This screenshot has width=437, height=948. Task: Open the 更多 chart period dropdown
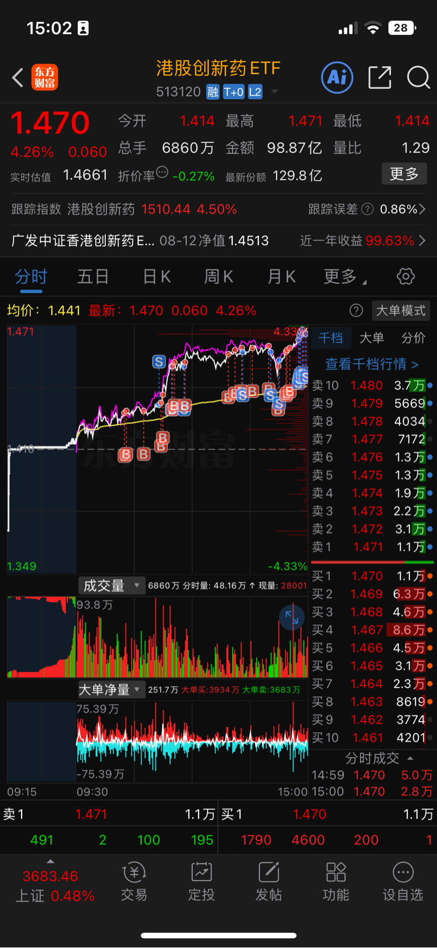pyautogui.click(x=345, y=277)
